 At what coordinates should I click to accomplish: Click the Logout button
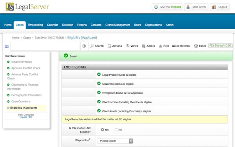pos(220,7)
